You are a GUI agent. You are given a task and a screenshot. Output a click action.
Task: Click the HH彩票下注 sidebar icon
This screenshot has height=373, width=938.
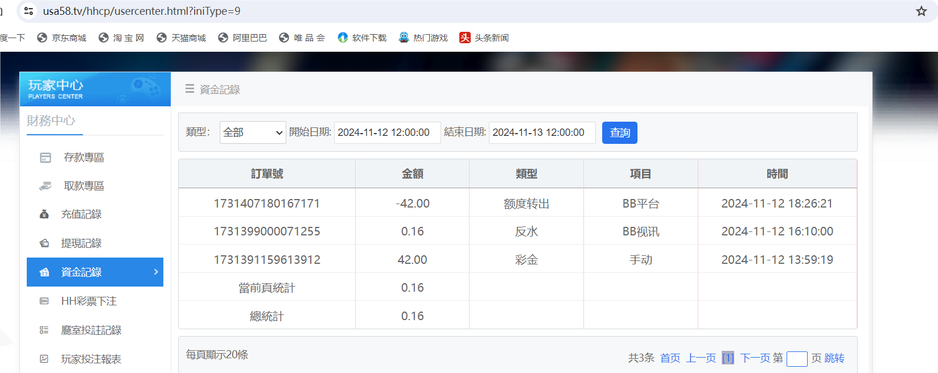[x=44, y=301]
